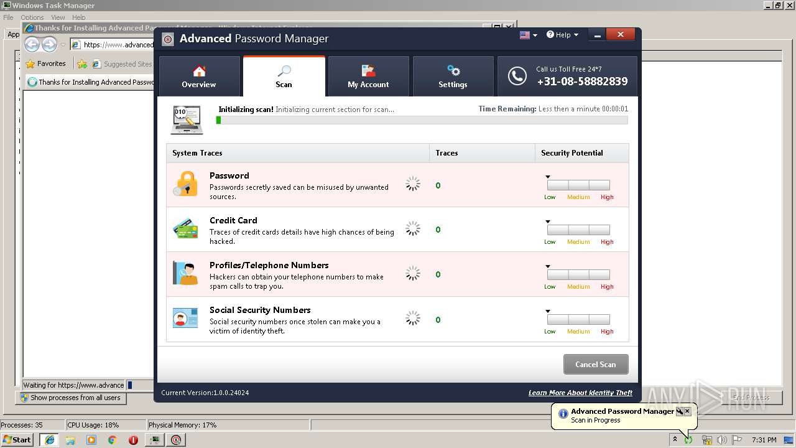
Task: Open Task Manager View menu
Action: pos(58,17)
